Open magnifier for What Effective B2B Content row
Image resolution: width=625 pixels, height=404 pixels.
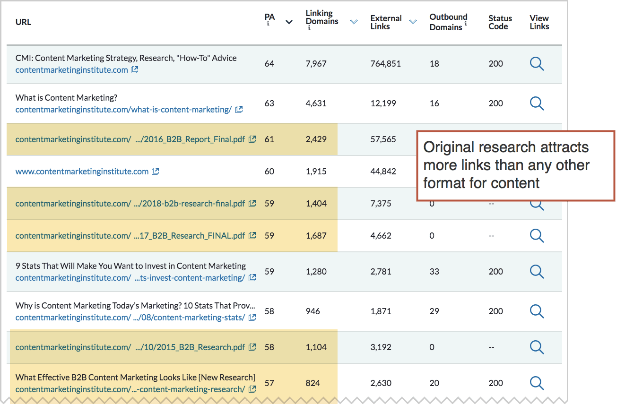pos(537,383)
